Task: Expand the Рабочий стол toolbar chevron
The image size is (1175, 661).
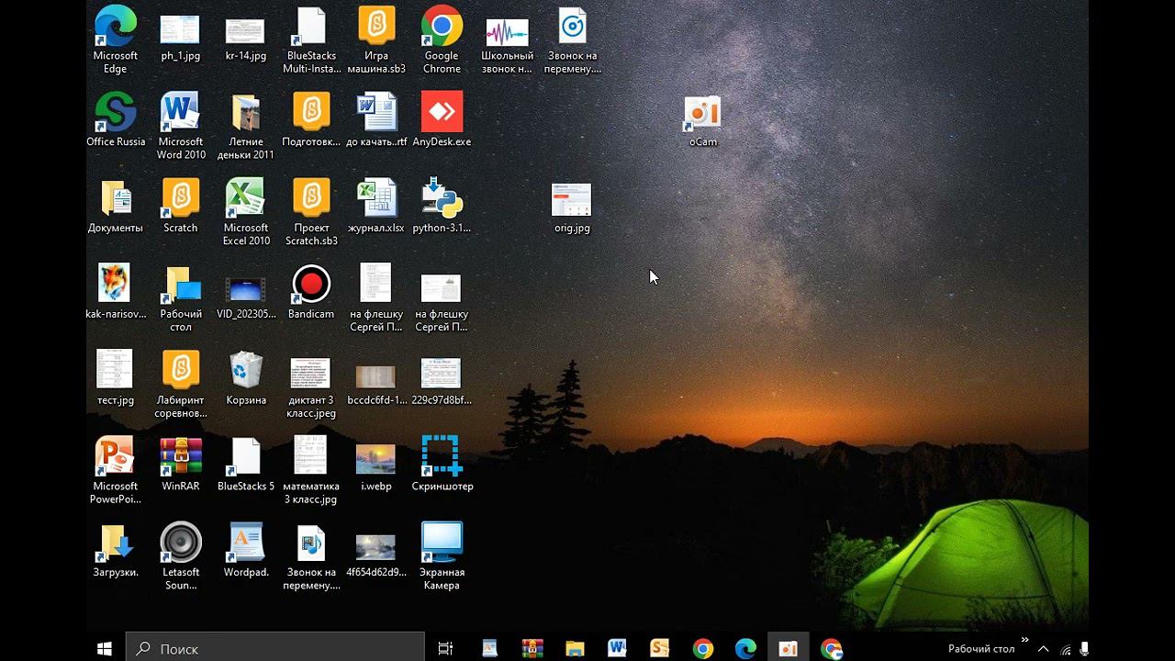Action: (x=1025, y=640)
